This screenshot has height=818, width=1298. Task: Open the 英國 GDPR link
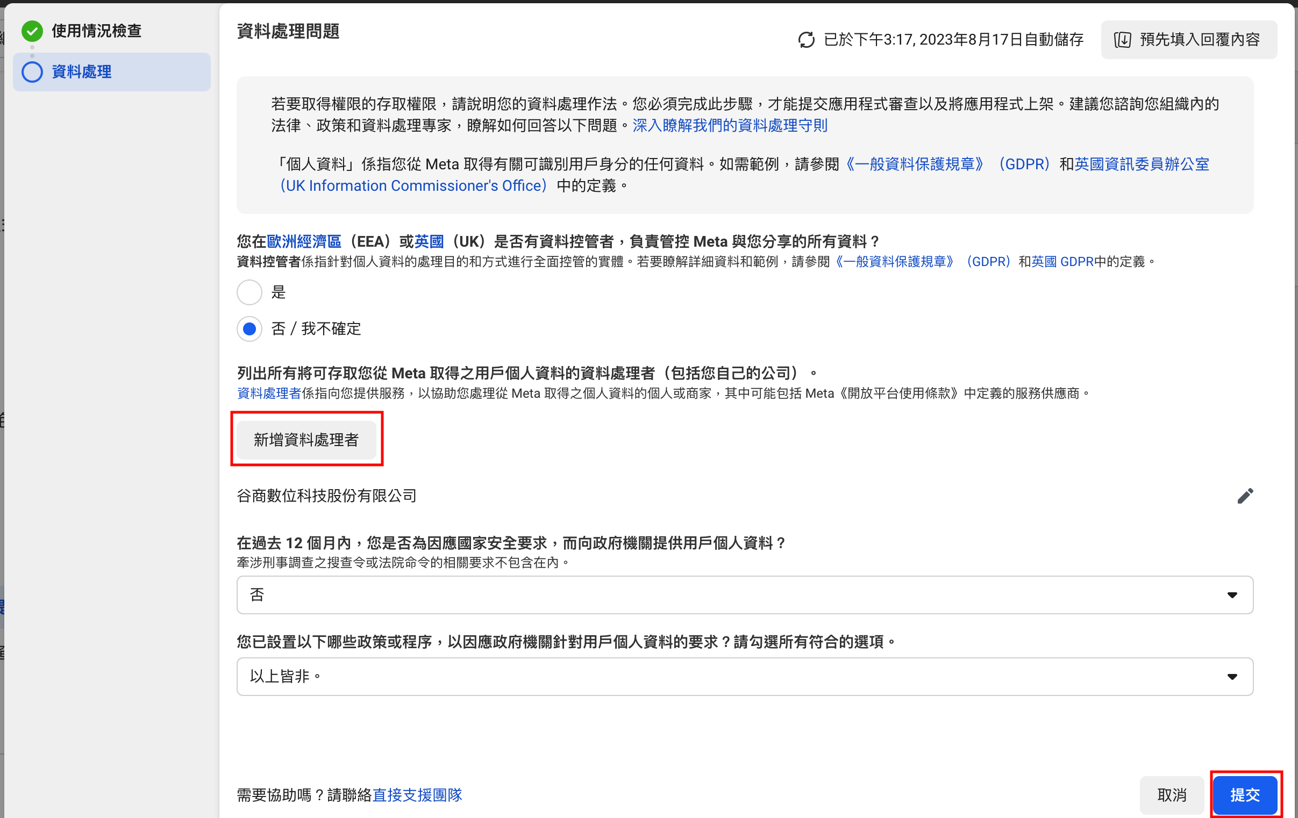[x=1062, y=262]
